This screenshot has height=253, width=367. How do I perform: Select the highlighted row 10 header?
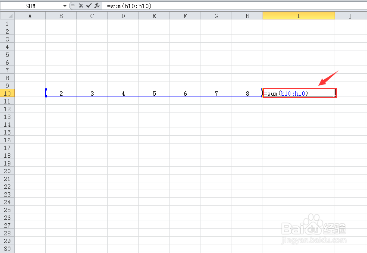pyautogui.click(x=7, y=94)
